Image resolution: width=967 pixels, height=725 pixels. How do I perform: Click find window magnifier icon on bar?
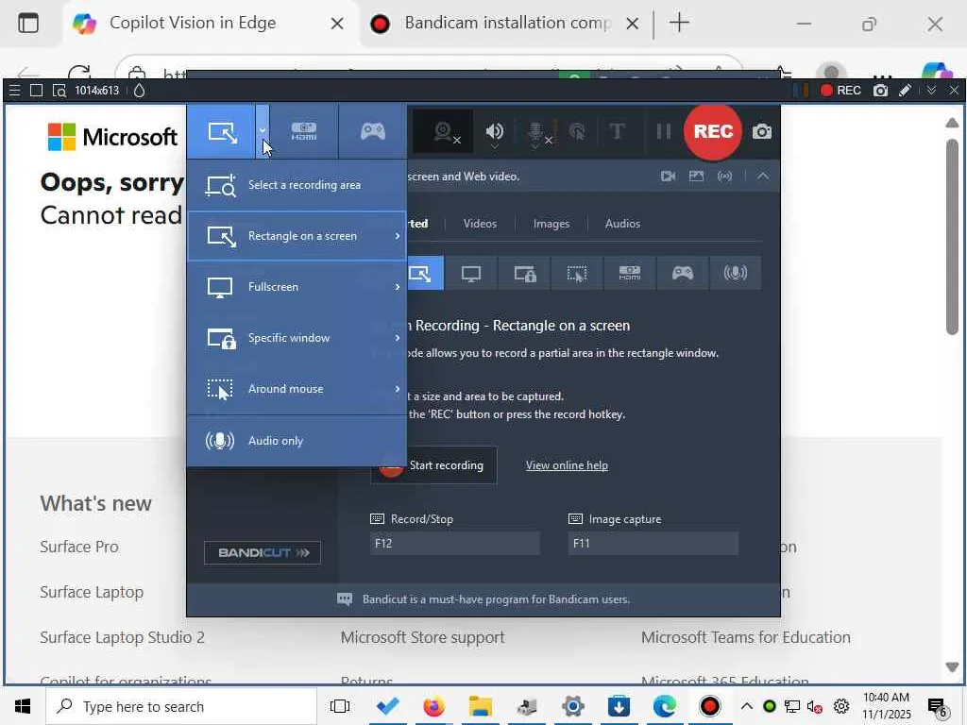pyautogui.click(x=59, y=91)
